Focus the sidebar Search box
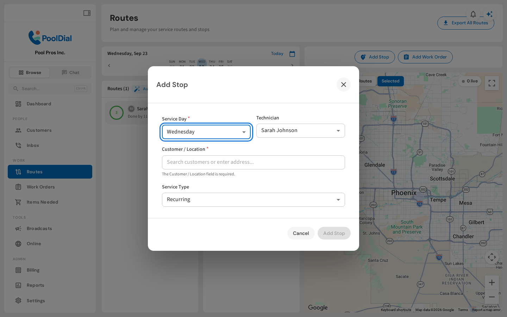 pyautogui.click(x=50, y=89)
